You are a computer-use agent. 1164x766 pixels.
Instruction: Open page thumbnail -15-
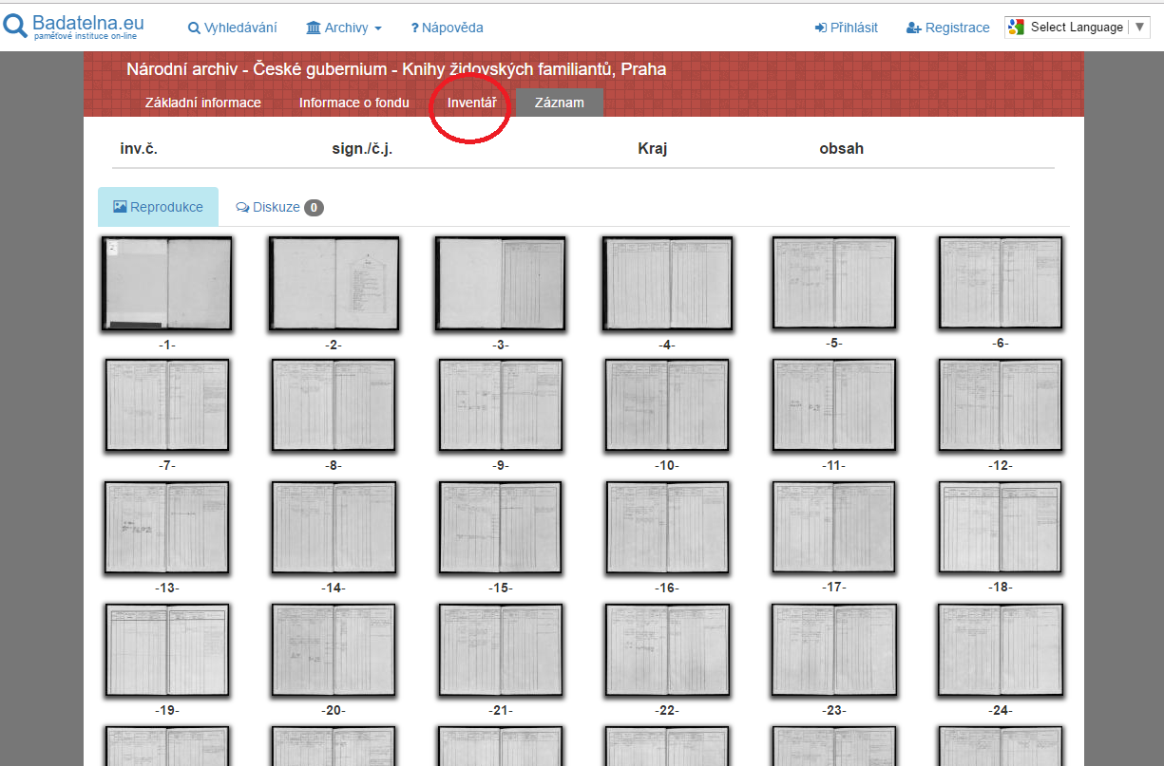click(501, 528)
